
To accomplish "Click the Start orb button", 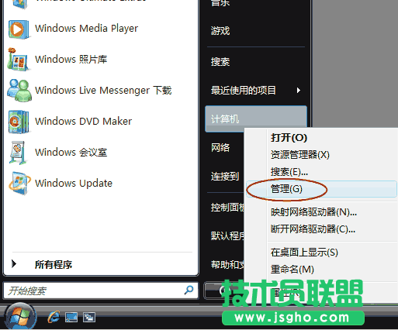I will [x=20, y=316].
